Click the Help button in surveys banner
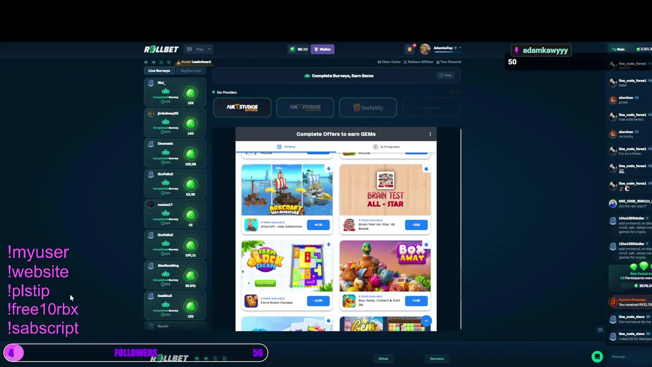 point(446,75)
